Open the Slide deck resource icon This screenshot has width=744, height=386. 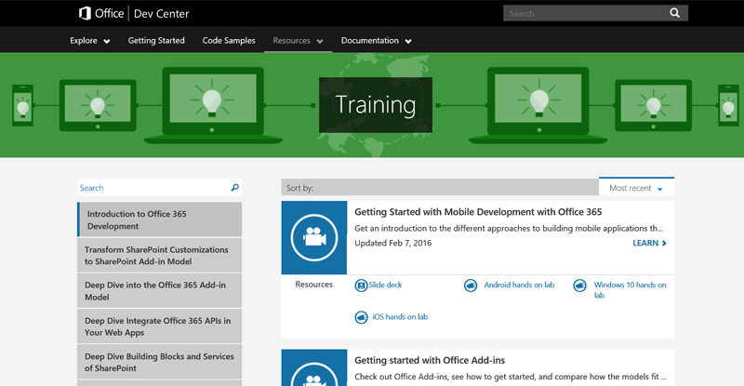(361, 286)
